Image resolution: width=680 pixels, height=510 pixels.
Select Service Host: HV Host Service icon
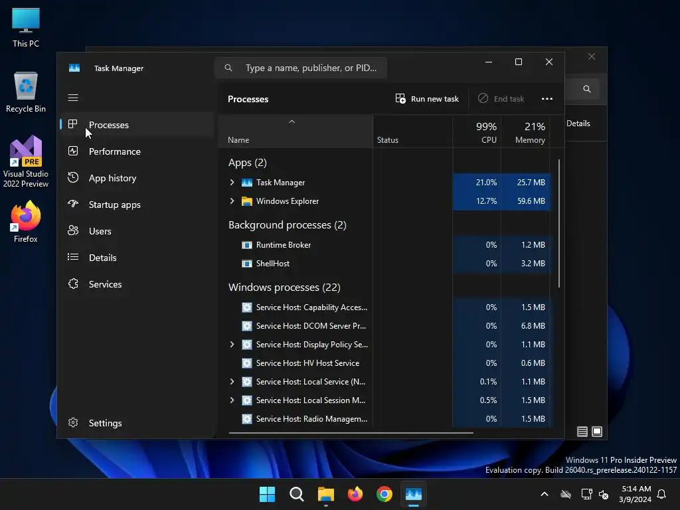[247, 363]
